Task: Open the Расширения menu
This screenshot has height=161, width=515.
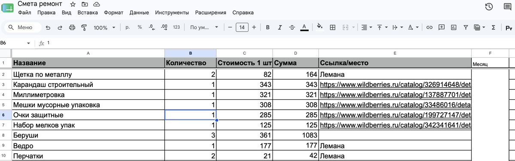Action: pos(210,13)
